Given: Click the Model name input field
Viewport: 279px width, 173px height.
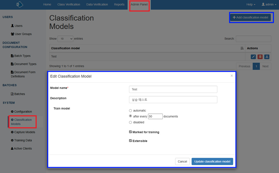Looking at the screenshot, I should (x=173, y=89).
